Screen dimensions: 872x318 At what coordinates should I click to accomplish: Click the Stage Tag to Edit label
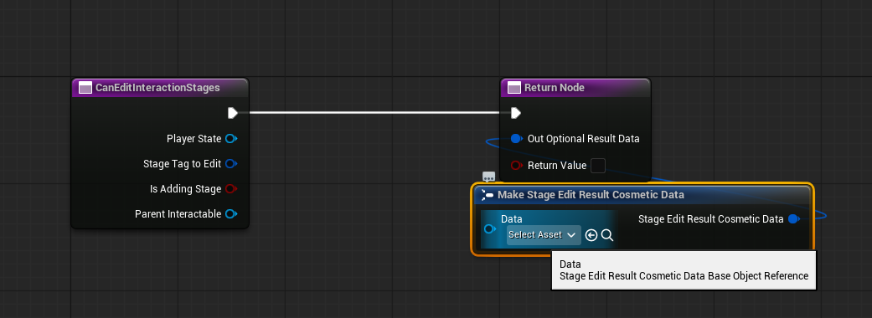[183, 164]
